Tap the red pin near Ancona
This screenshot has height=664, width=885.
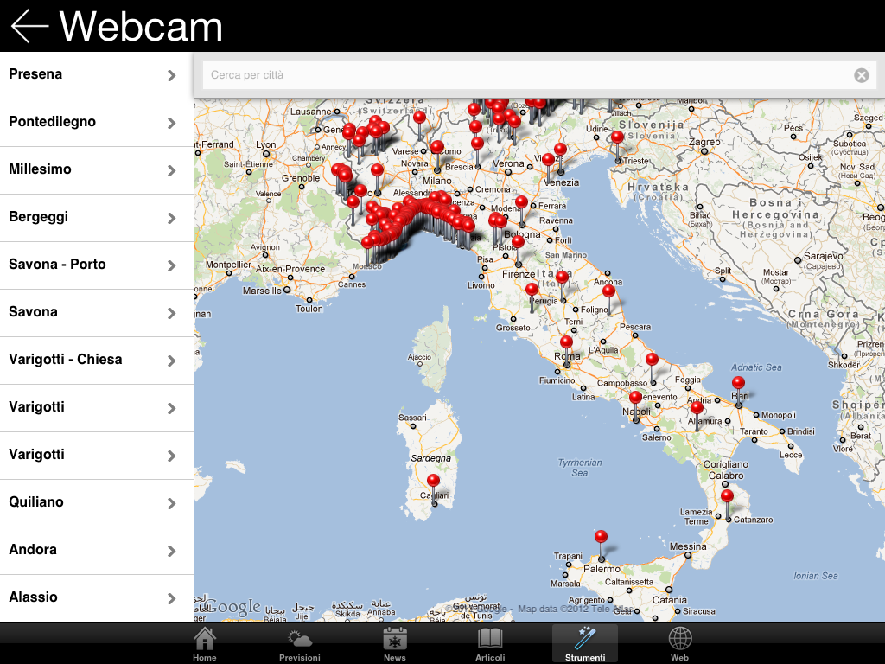(x=608, y=290)
